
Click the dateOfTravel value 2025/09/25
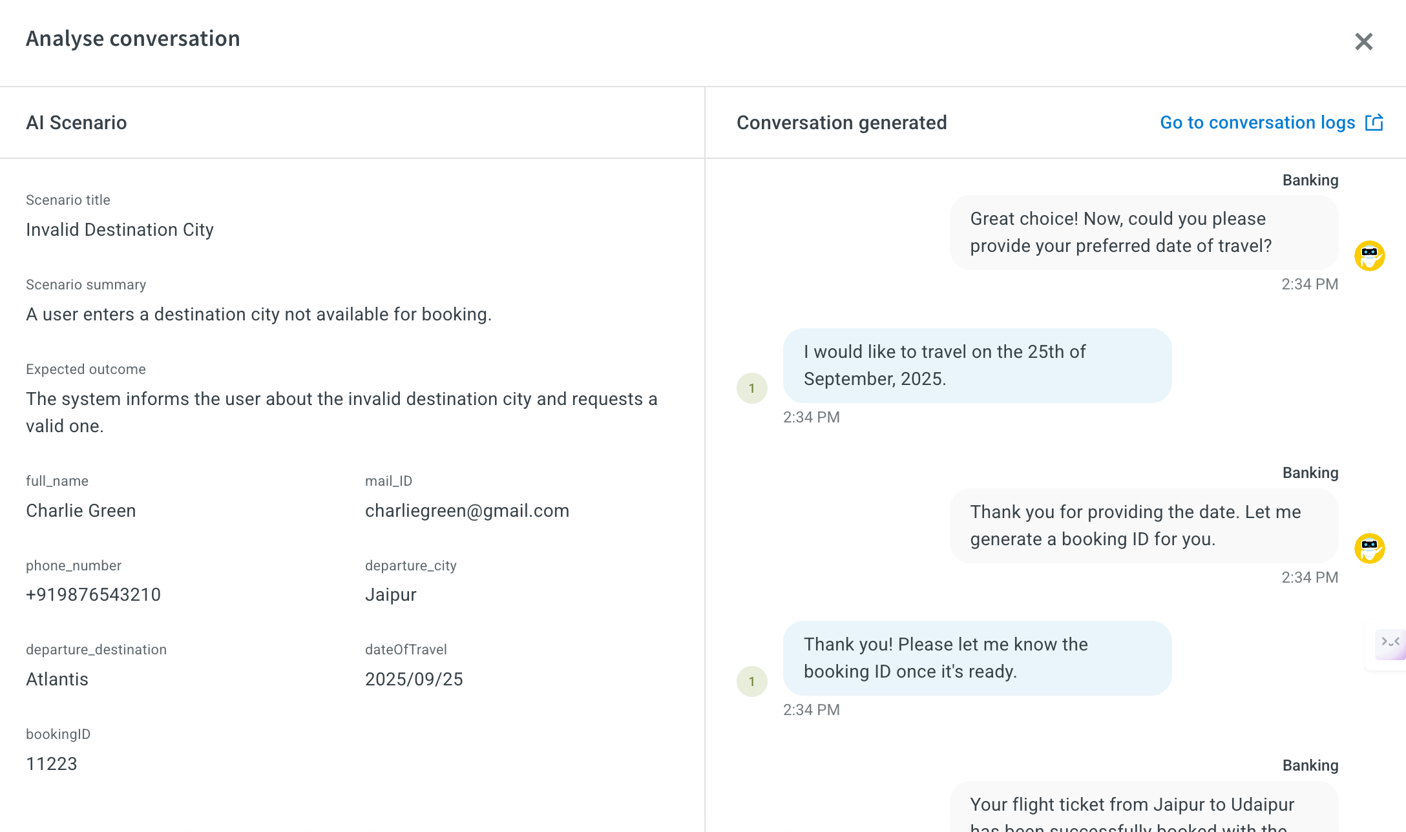pos(414,680)
